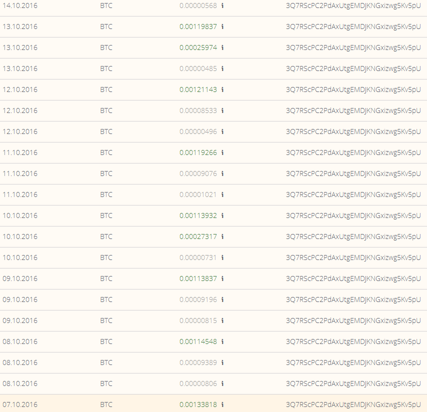Click BTC in the 0.00000496 row

(106, 131)
